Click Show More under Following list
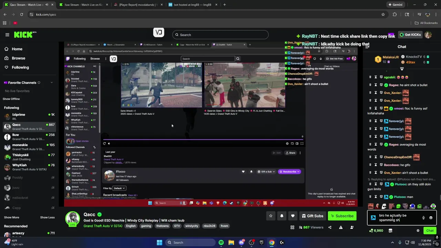This screenshot has height=248, width=441. [x=12, y=217]
